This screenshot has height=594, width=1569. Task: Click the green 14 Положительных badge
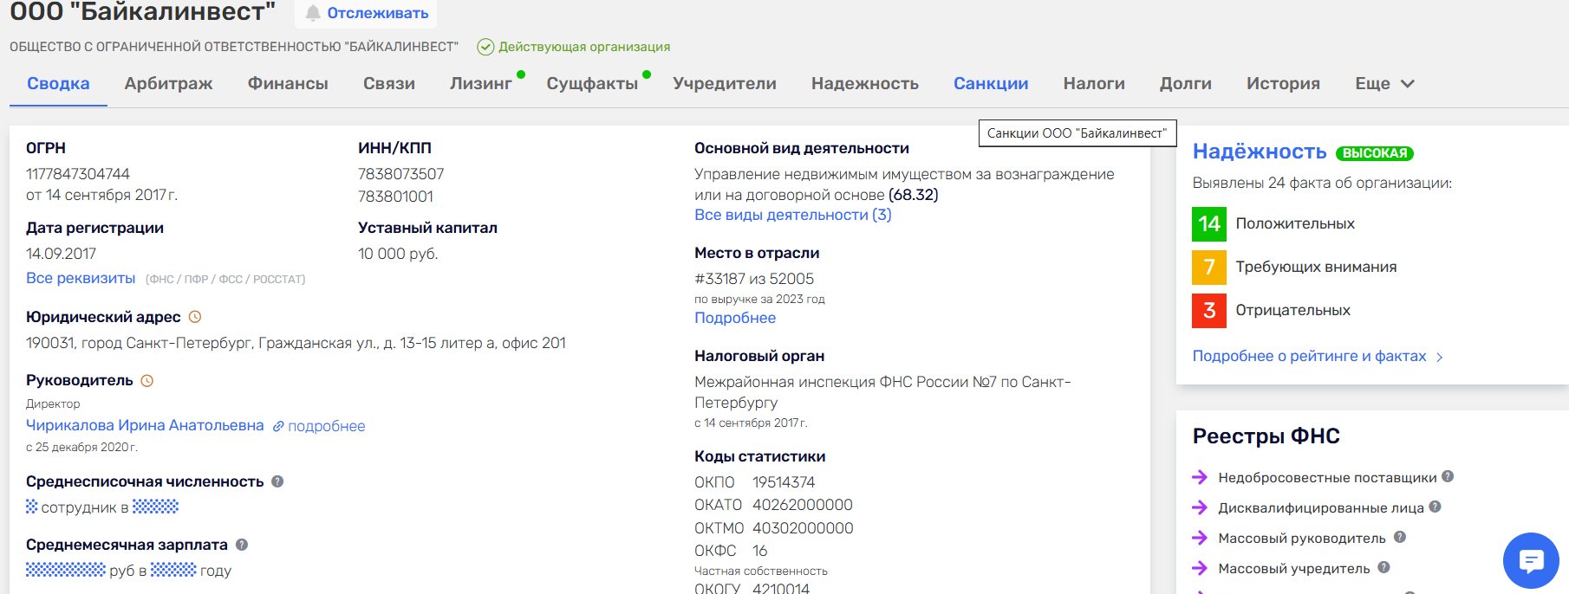[x=1208, y=224]
